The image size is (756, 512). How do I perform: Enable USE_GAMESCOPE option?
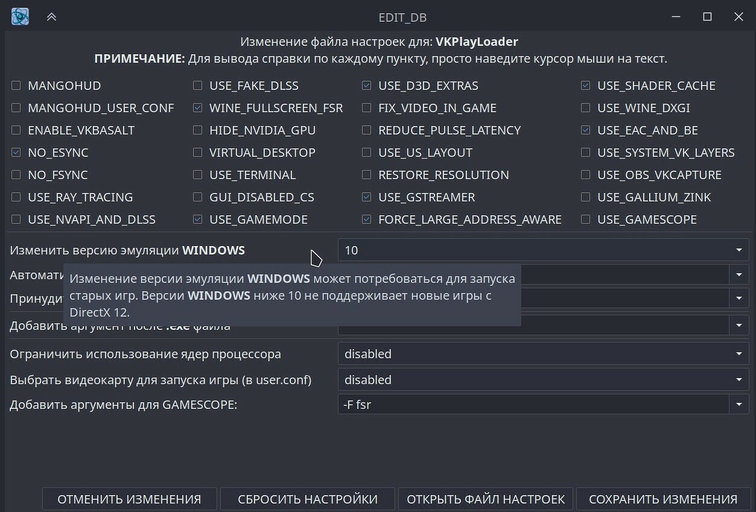pos(586,220)
